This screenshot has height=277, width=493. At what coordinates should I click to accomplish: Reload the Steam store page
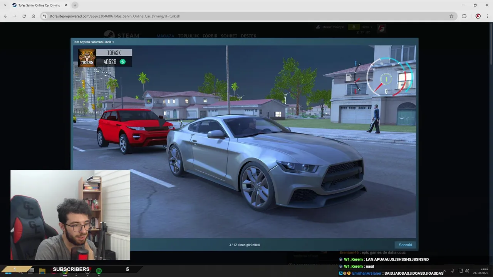point(24,16)
